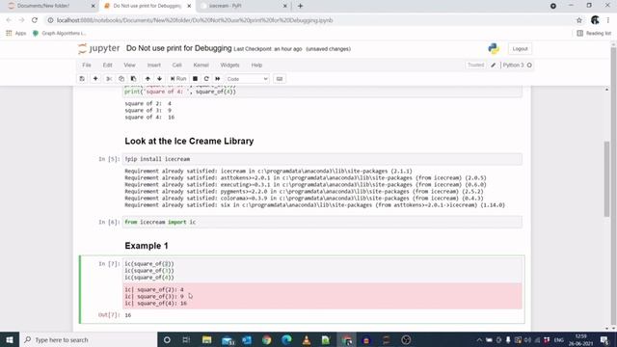Open the browser profile avatar
The width and height of the screenshot is (617, 347).
point(595,20)
